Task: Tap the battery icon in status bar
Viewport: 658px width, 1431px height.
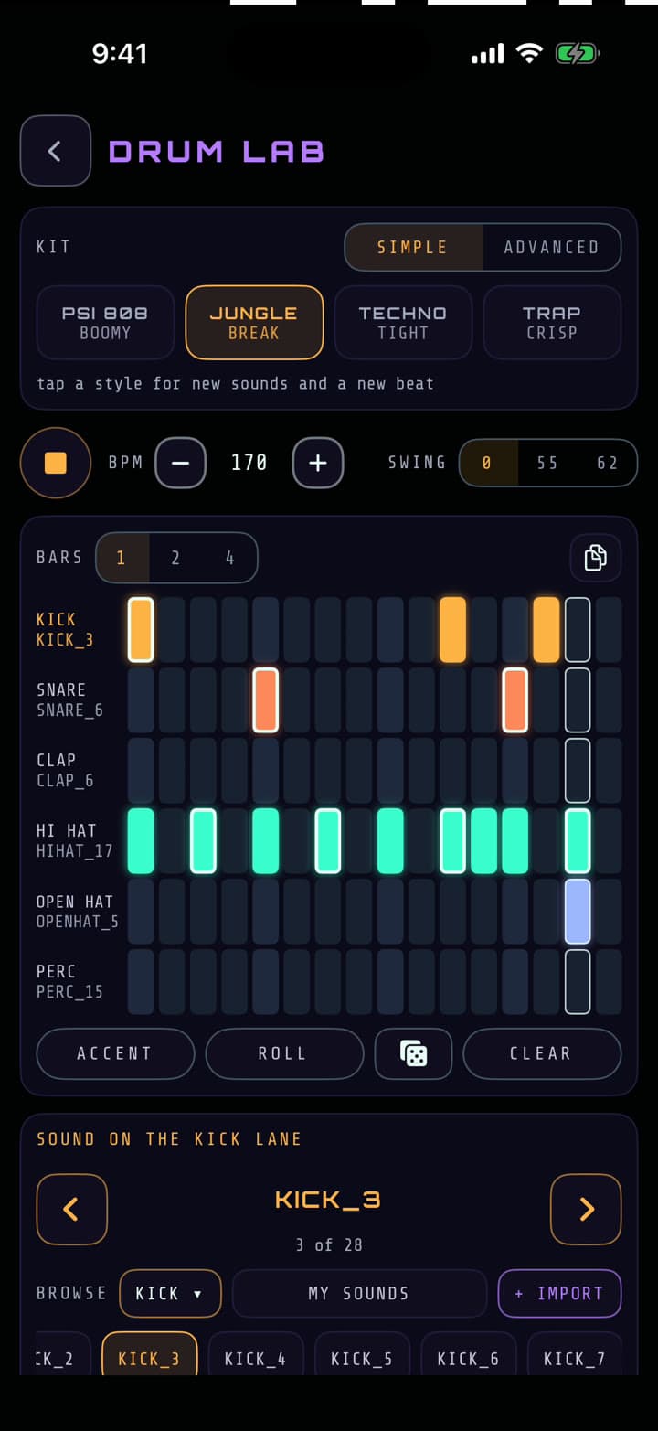Action: tap(578, 54)
